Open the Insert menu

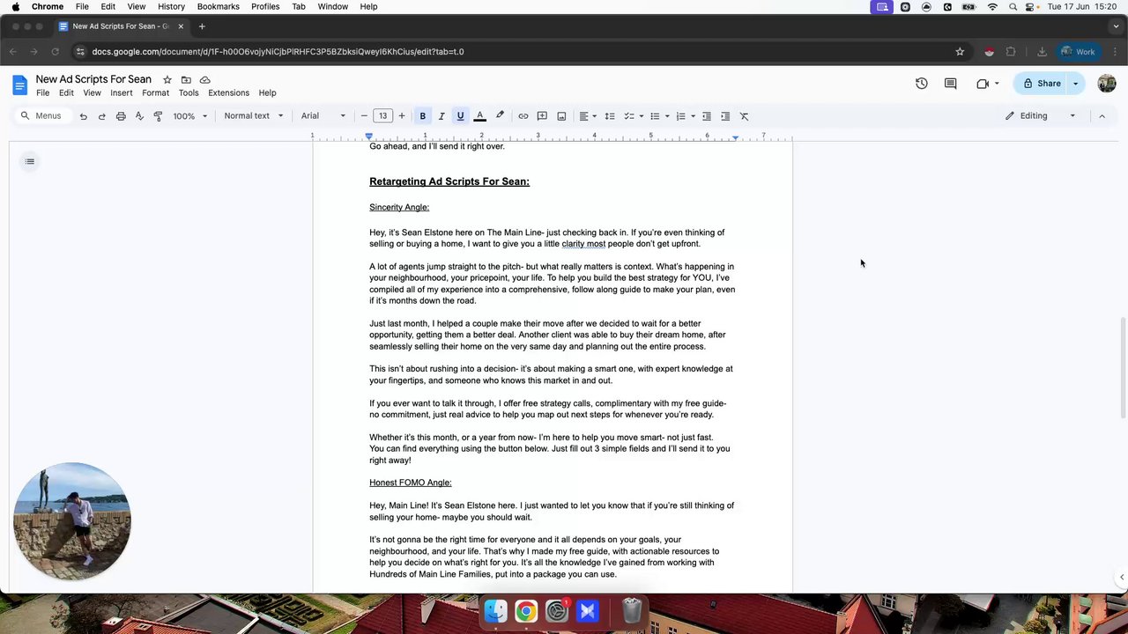[122, 92]
